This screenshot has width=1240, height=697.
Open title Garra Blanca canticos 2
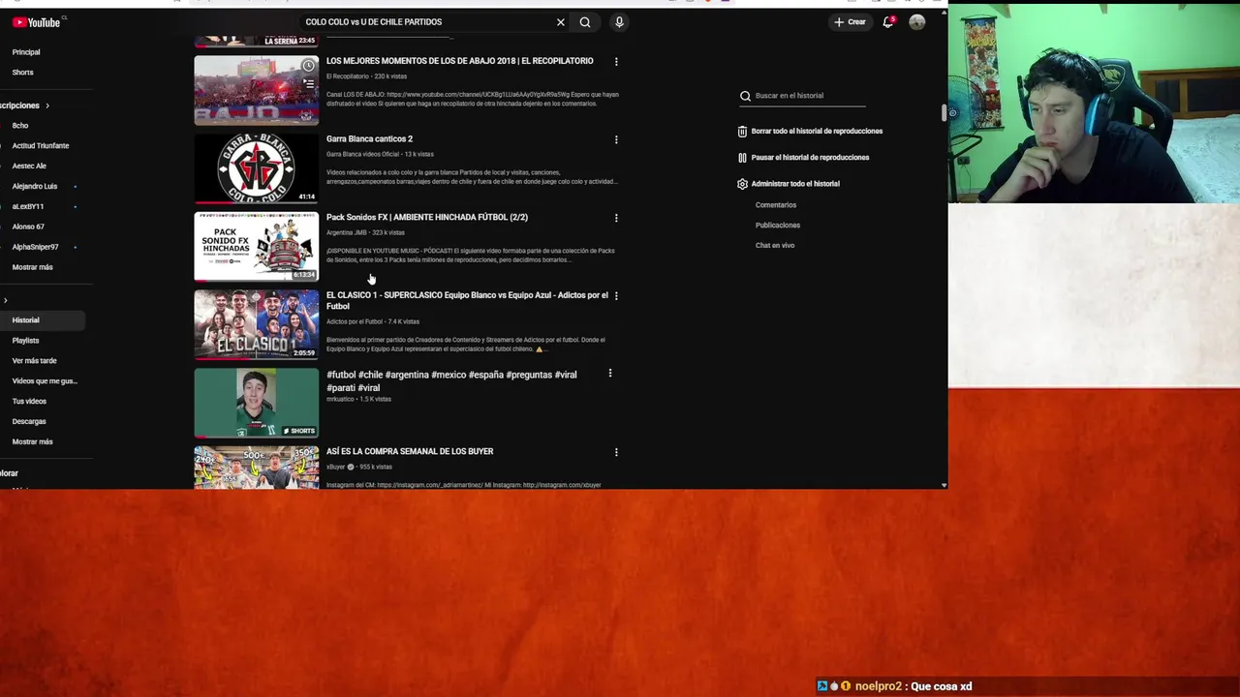click(x=369, y=139)
